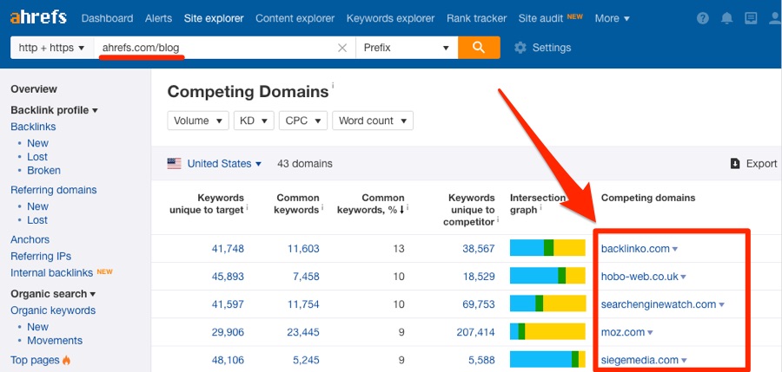Collapse the Backlink profile section

coord(55,110)
